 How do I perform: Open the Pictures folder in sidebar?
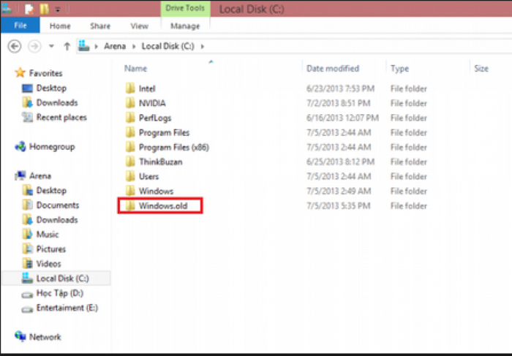pos(51,249)
